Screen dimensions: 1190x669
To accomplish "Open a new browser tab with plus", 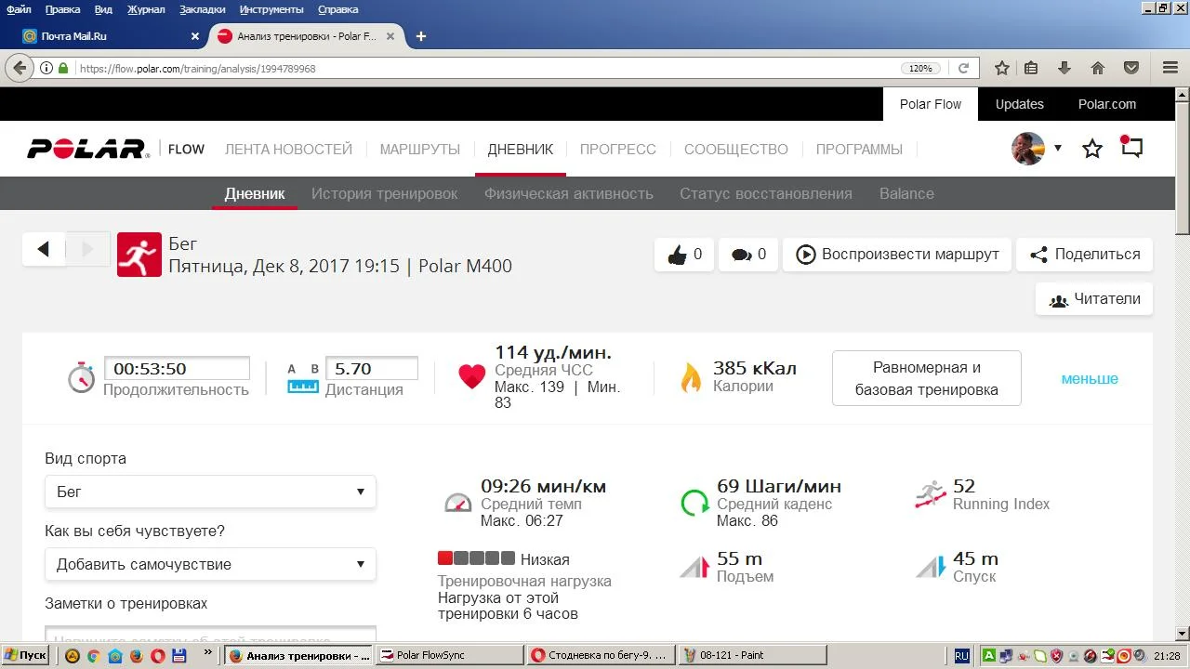I will pos(421,36).
